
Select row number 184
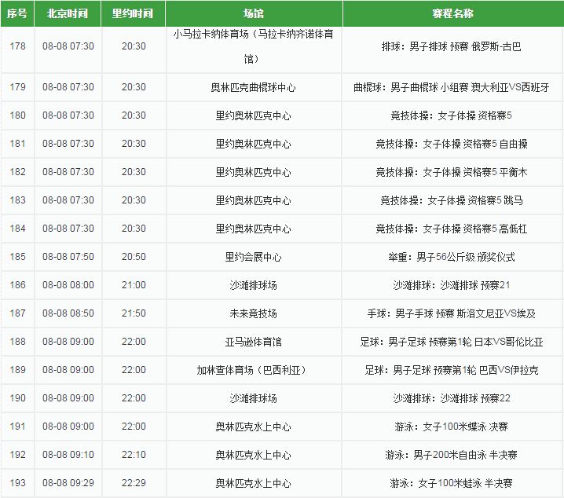click(17, 229)
